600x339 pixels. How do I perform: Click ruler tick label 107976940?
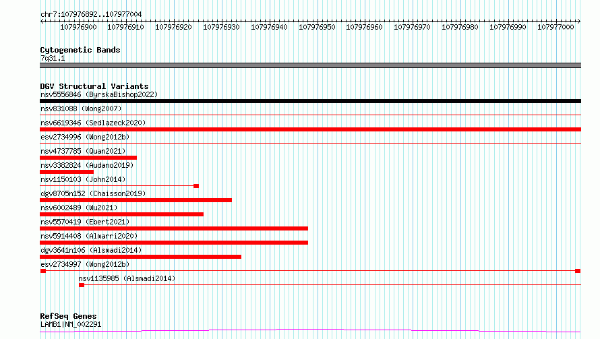click(x=269, y=27)
